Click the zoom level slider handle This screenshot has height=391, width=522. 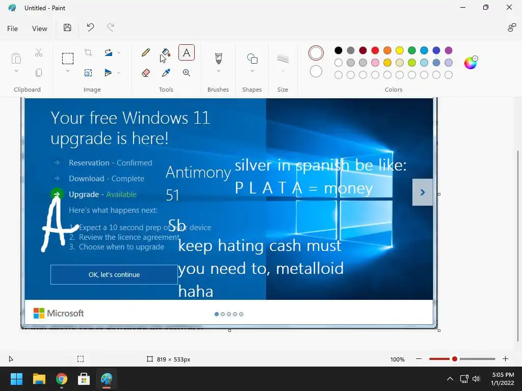coord(454,359)
